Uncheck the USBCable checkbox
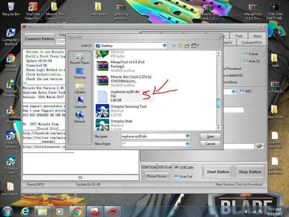The image size is (289, 217). coord(176,167)
